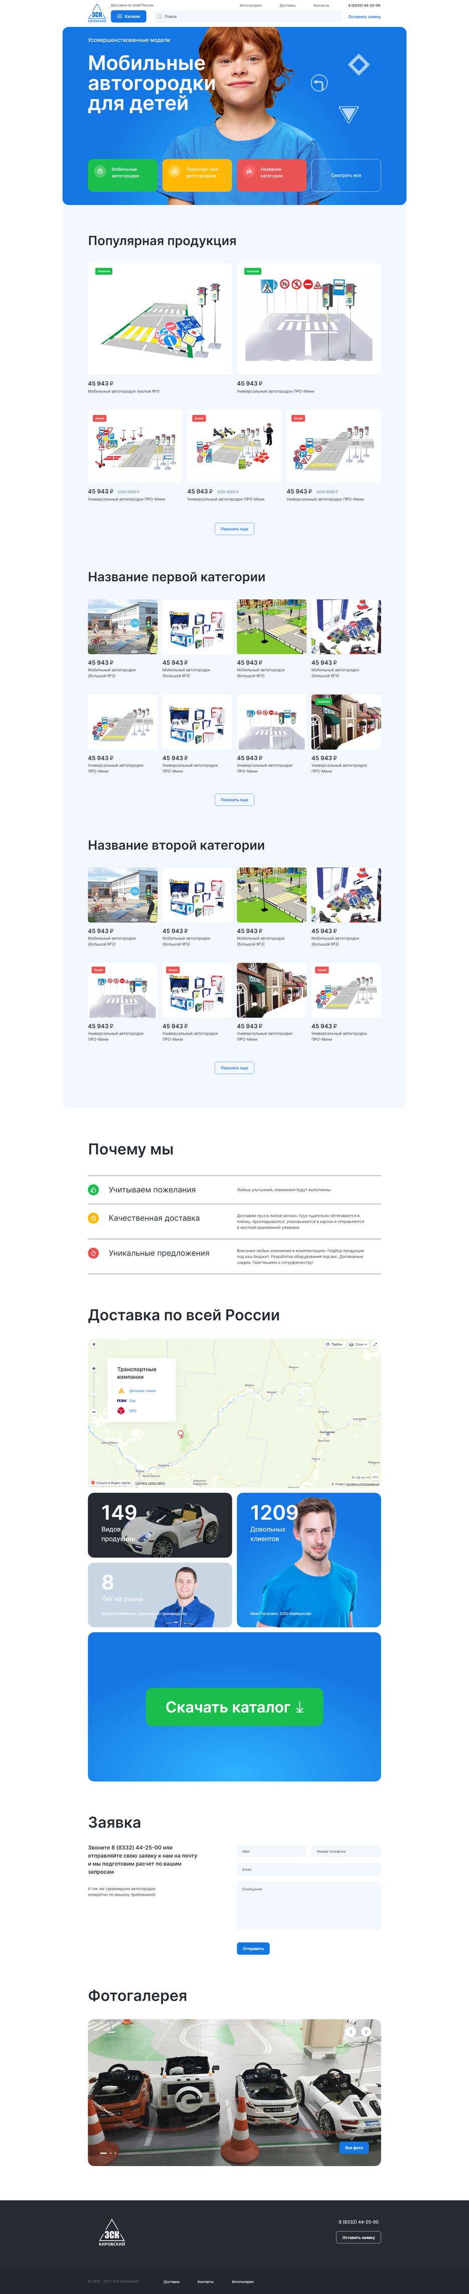Submit the form with Отправить button
This screenshot has height=2294, width=469.
click(253, 1948)
